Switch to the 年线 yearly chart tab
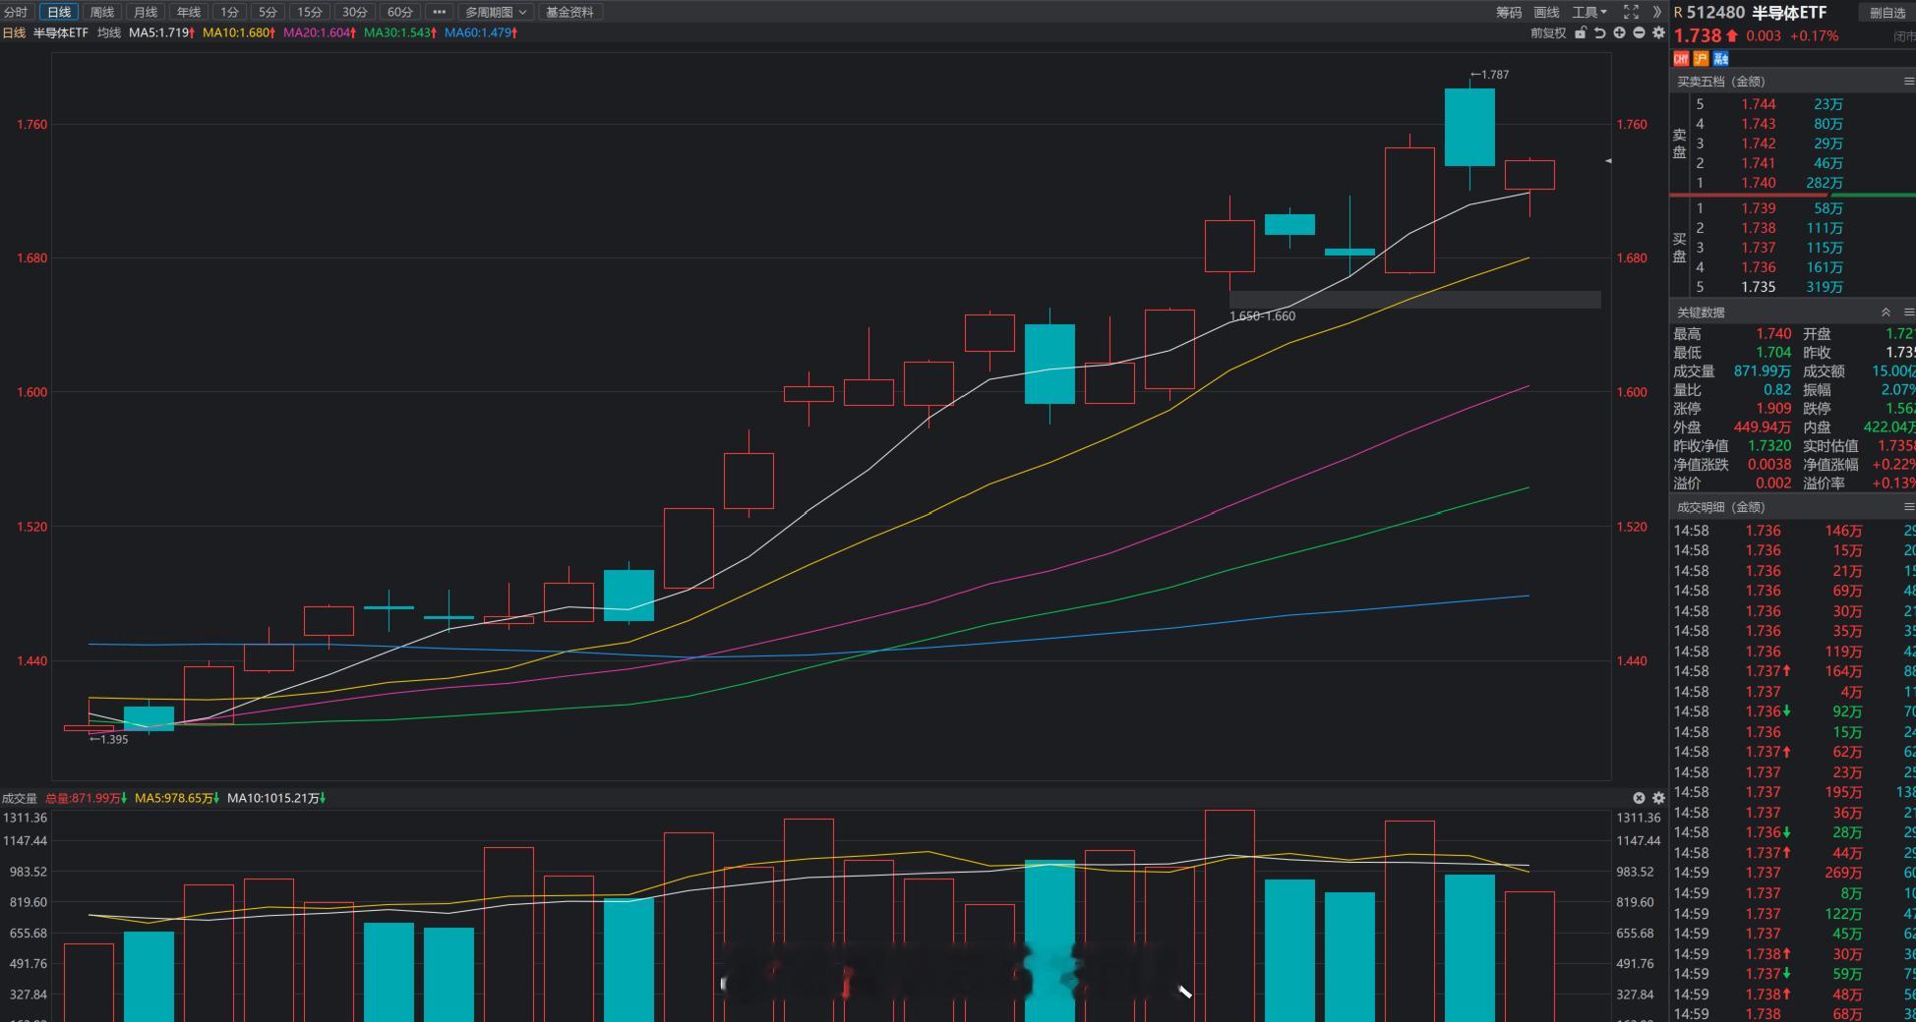Viewport: 1916px width, 1022px height. pos(188,12)
